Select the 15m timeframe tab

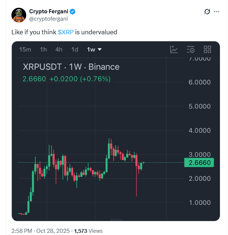click(x=25, y=49)
